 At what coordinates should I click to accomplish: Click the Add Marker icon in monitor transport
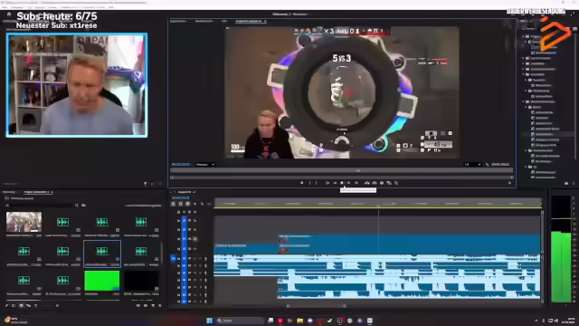click(301, 183)
